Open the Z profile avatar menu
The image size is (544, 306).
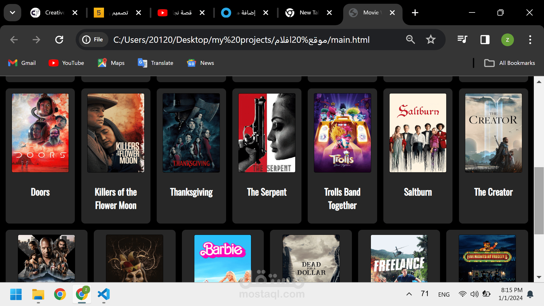[x=507, y=40]
